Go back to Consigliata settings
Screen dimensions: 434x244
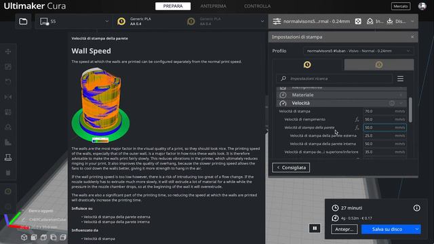291,167
